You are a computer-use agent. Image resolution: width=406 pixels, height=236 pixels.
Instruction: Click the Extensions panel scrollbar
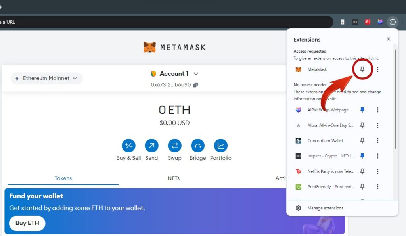click(x=395, y=99)
